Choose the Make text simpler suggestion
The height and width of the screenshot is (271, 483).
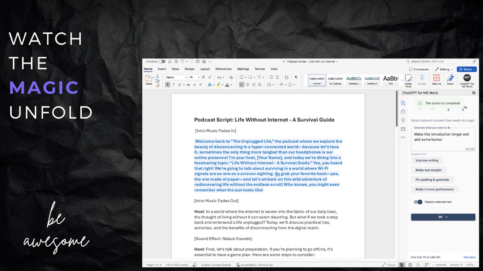429,170
